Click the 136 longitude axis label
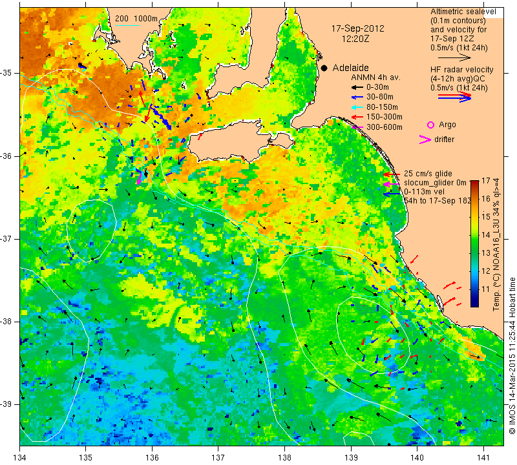This screenshot has width=517, height=465. pos(152,458)
